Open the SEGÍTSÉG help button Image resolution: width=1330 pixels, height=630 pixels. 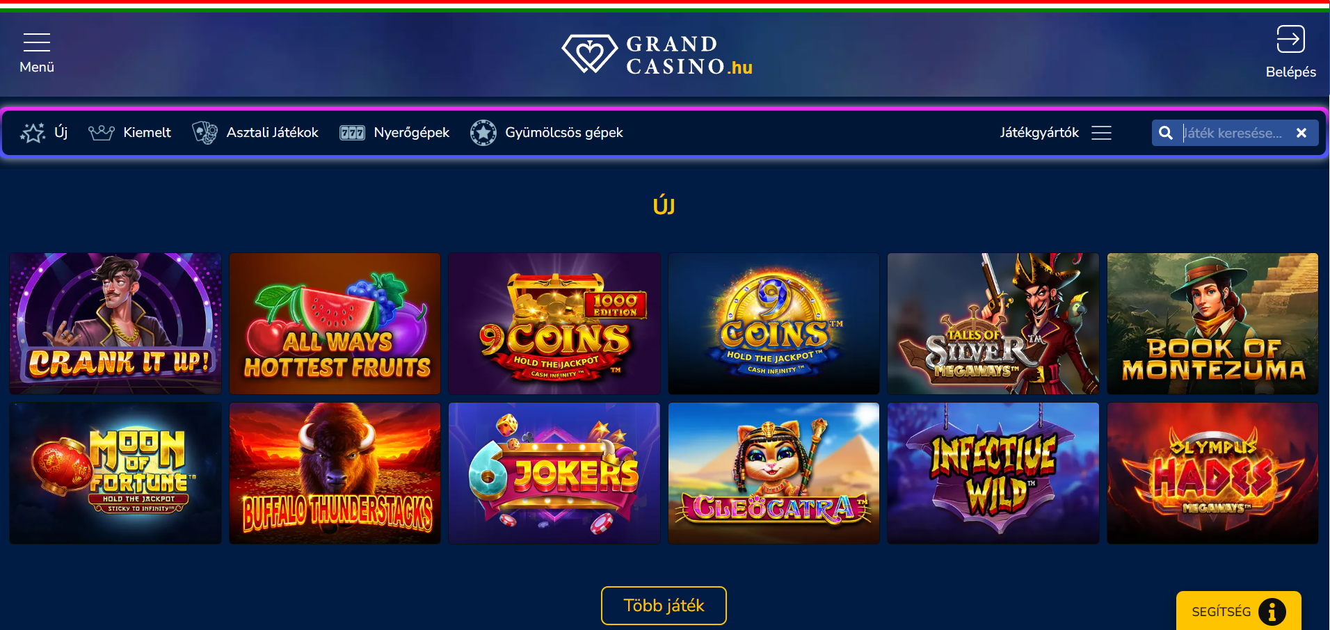pos(1238,611)
